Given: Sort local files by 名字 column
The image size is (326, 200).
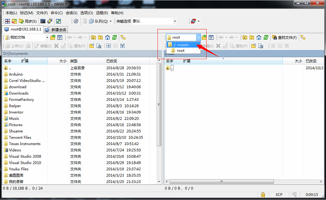Looking at the screenshot, I should point(8,61).
